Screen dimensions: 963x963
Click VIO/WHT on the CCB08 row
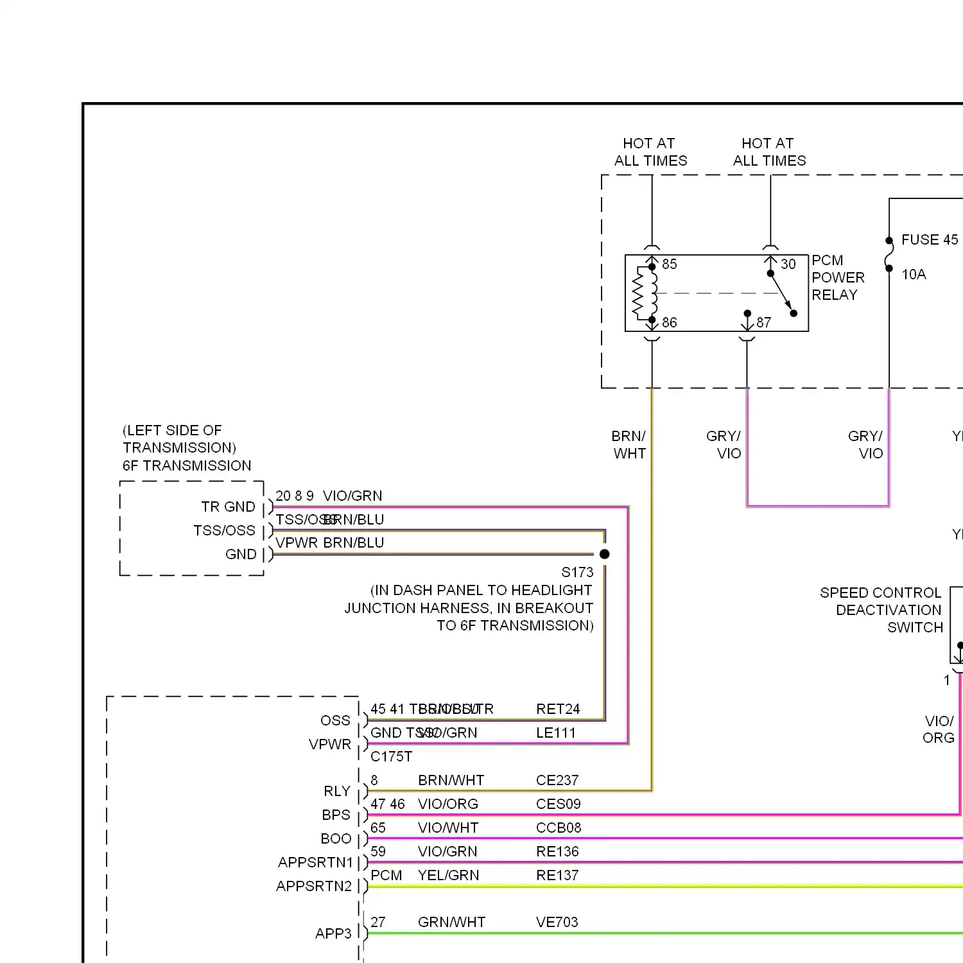tap(448, 828)
